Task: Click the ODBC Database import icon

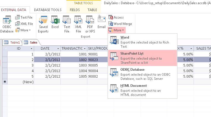Action: click(x=7, y=24)
